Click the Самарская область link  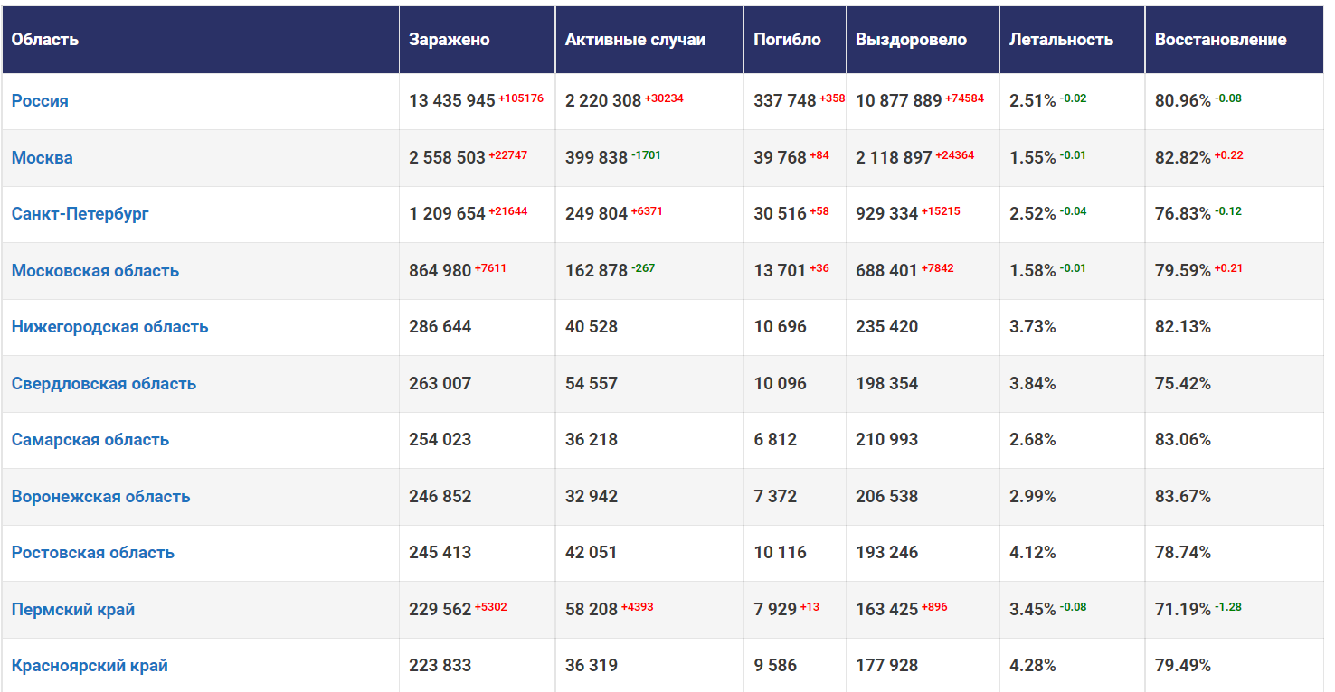pos(90,440)
